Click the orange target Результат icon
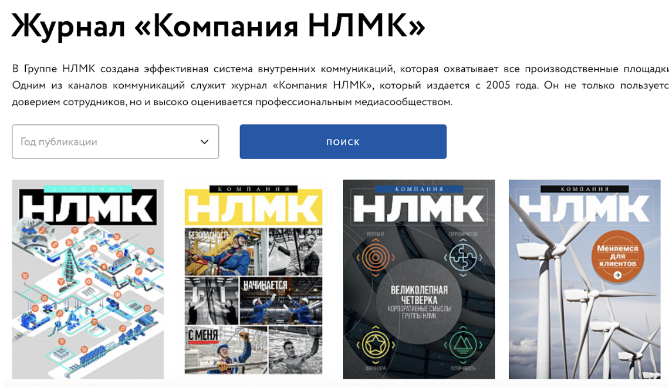Viewport: 669px width, 391px height. [376, 257]
